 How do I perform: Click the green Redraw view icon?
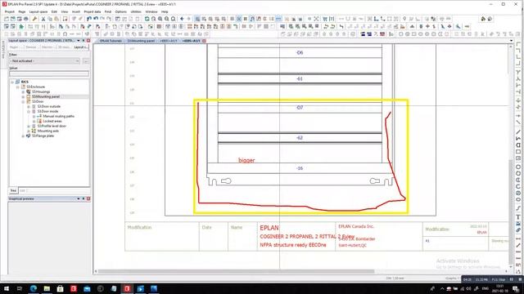[147, 19]
